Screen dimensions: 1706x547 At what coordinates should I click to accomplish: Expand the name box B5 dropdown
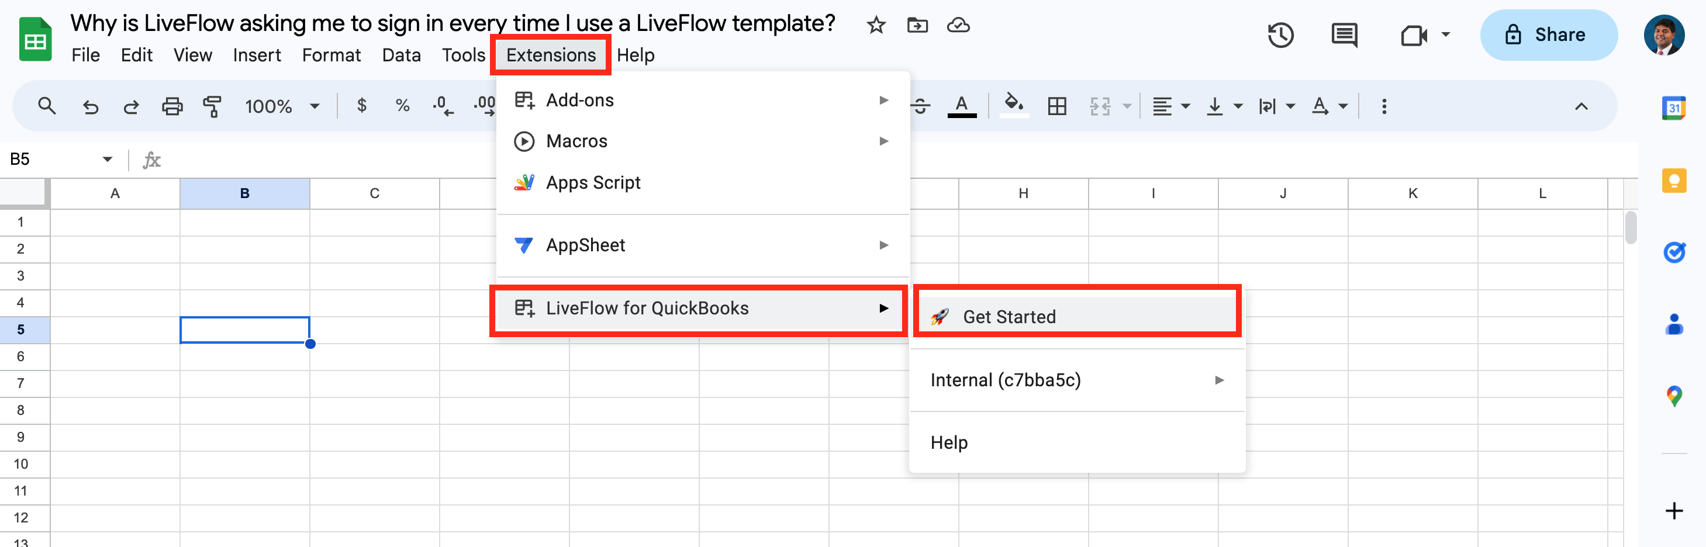pyautogui.click(x=108, y=159)
